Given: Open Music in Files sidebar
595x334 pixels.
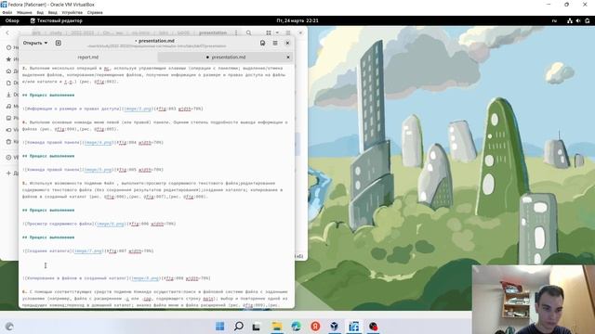Looking at the screenshot, I should (8, 107).
